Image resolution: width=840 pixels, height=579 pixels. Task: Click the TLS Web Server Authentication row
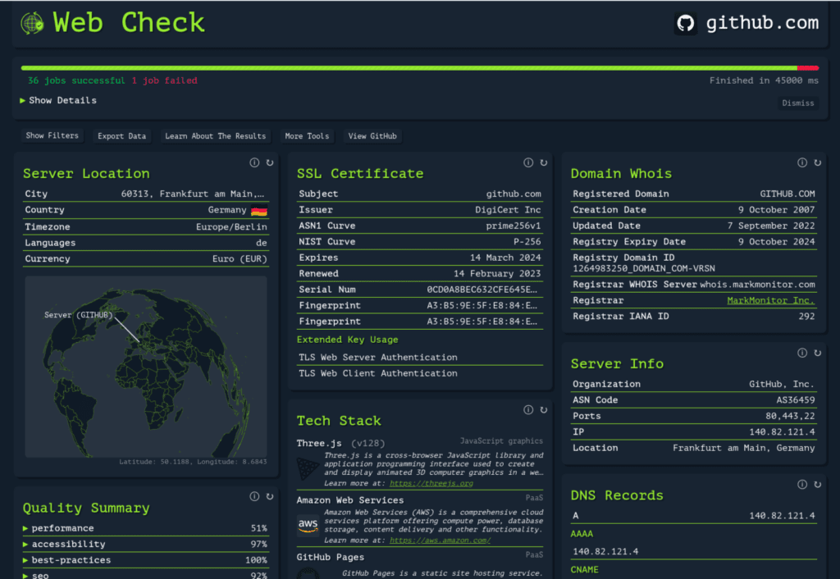tap(420, 358)
